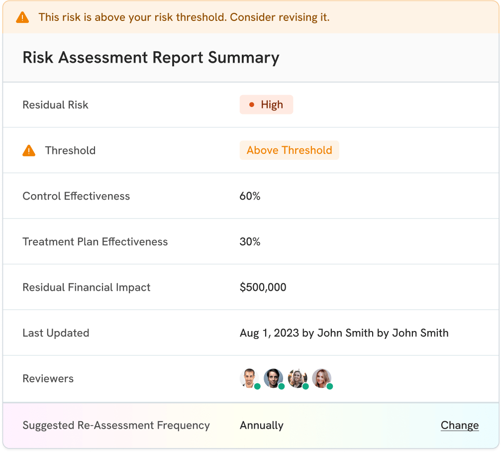Click the first reviewer avatar
Screen dimensions: 501x452
coord(250,378)
